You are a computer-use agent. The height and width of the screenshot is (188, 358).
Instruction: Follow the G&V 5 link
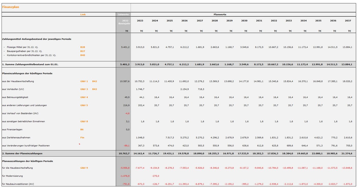coord(84,105)
